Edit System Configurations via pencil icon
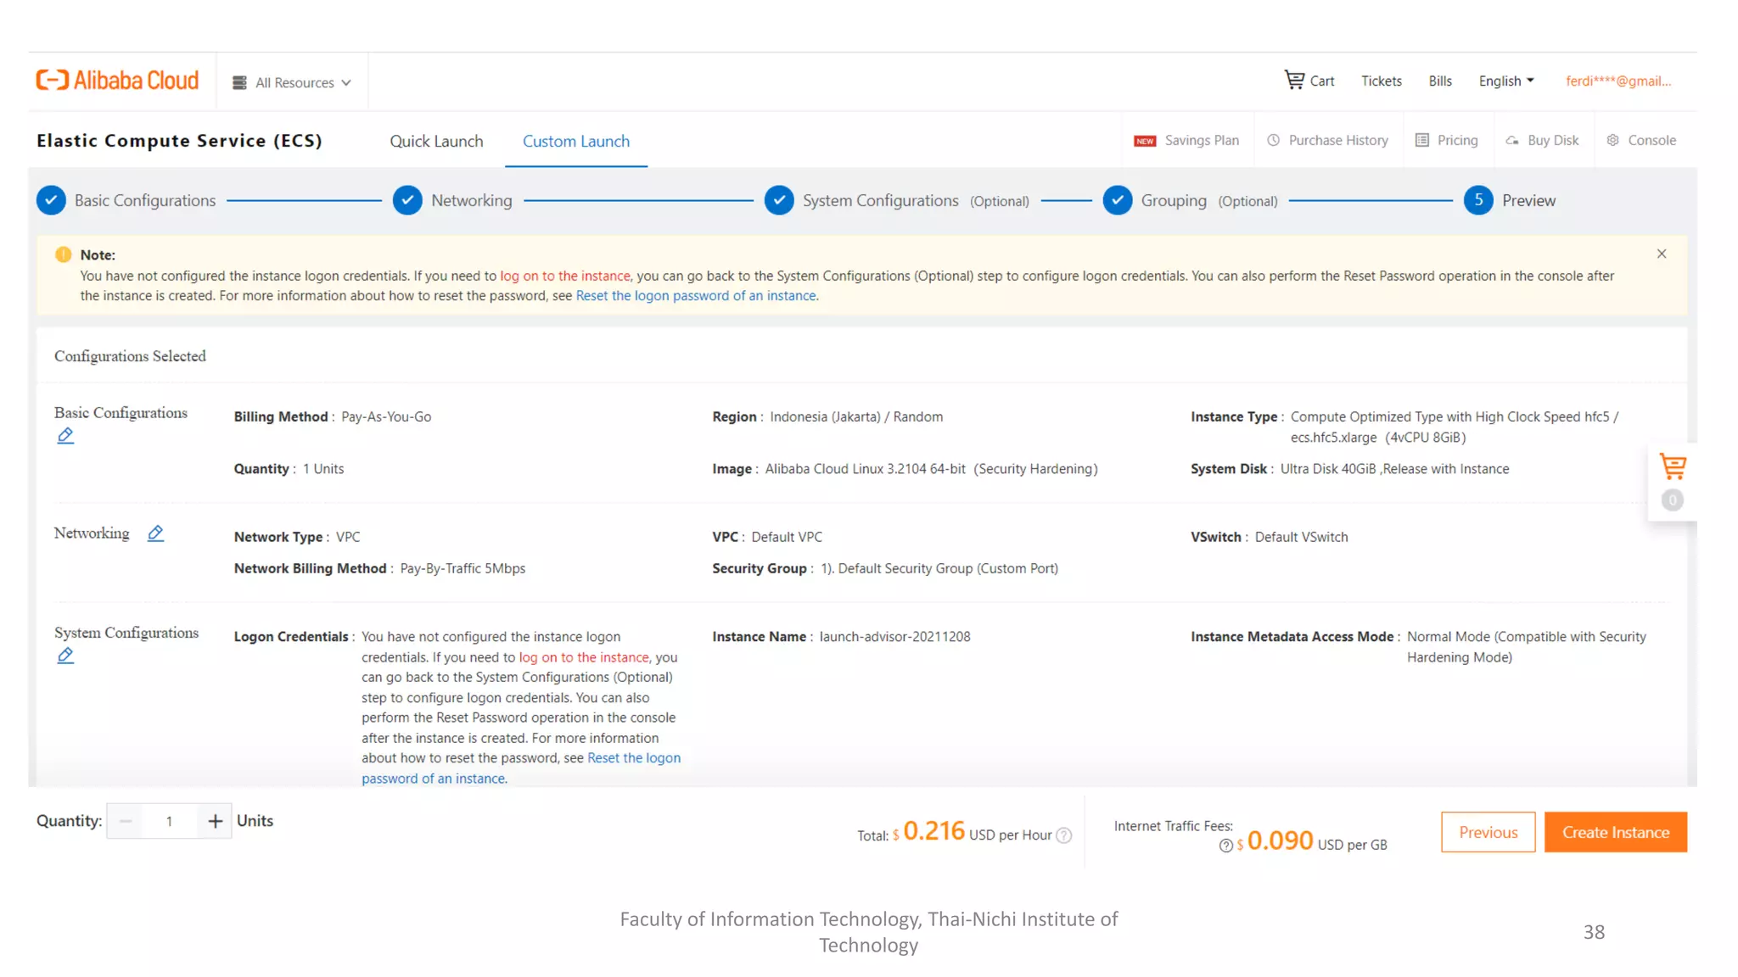This screenshot has width=1738, height=977. click(x=65, y=656)
